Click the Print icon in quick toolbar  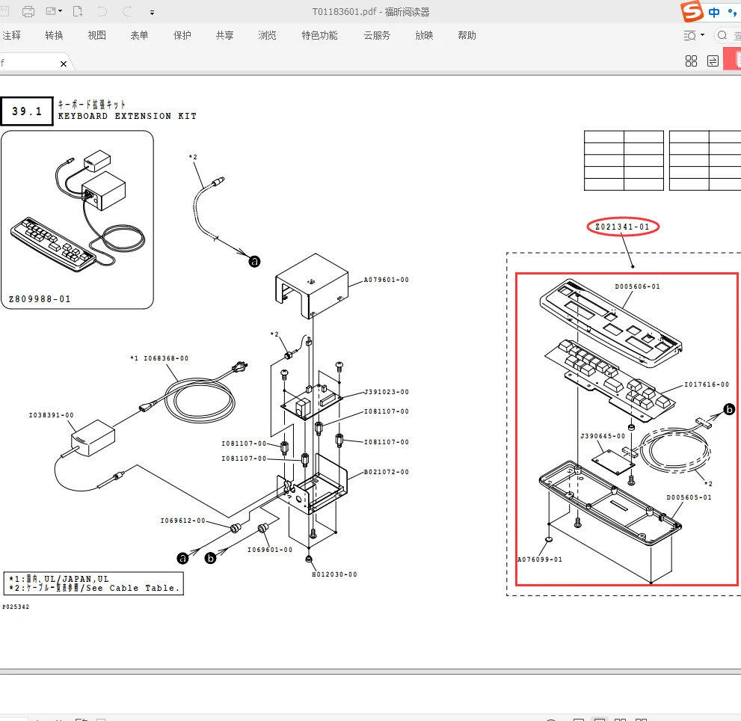28,11
